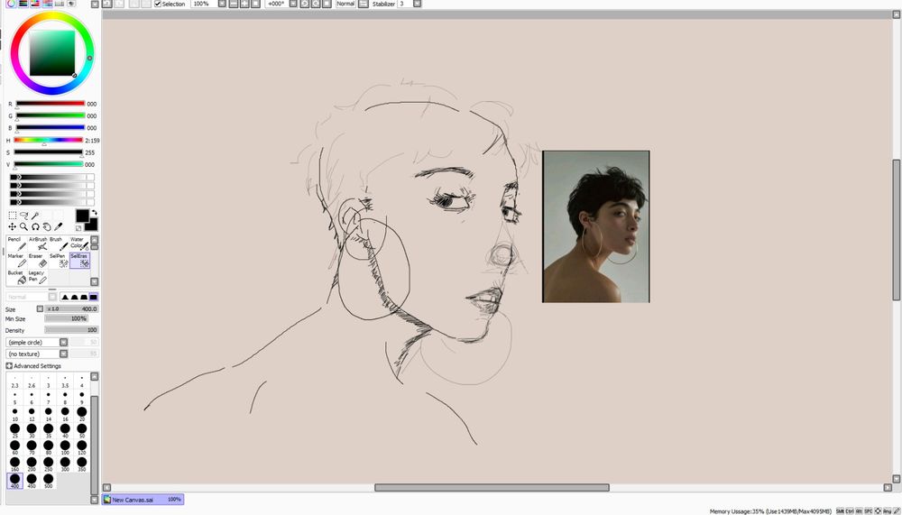Open the simple circle brush shape dropdown
The width and height of the screenshot is (902, 515).
(63, 342)
